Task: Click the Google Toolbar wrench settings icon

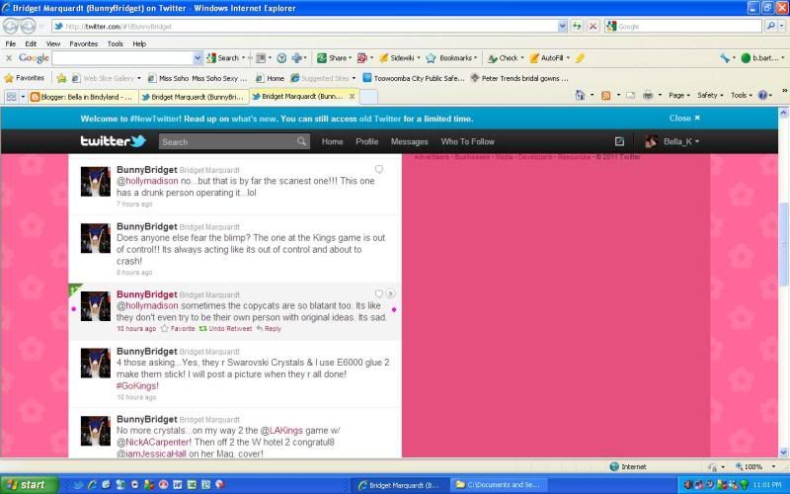Action: [725, 58]
